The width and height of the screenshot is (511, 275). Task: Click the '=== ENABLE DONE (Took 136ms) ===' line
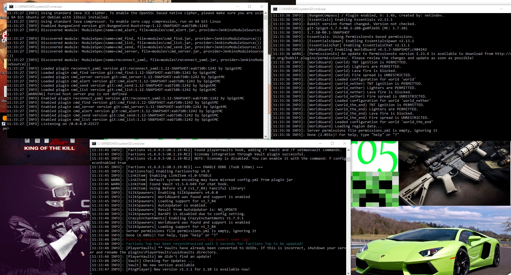coord(176,167)
